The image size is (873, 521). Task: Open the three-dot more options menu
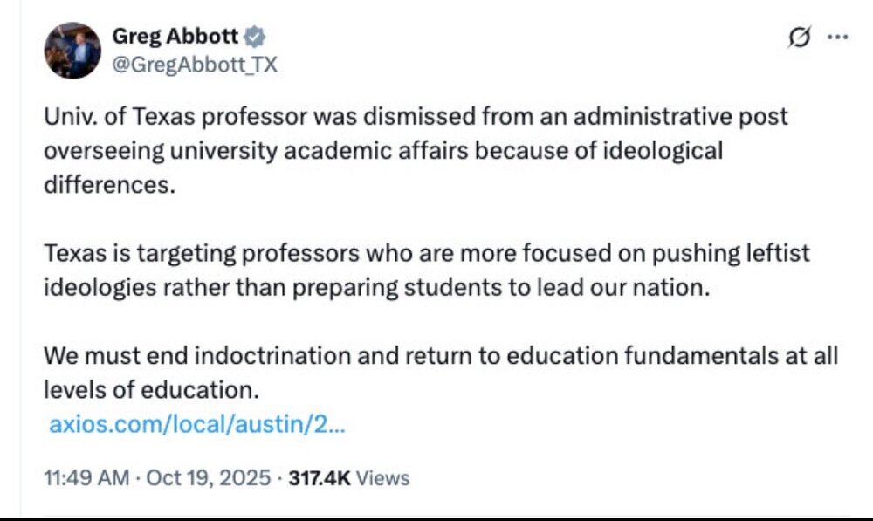click(837, 38)
